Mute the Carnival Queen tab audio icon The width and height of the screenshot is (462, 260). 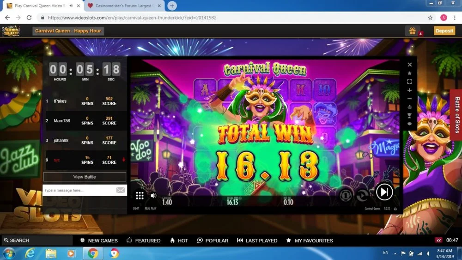(71, 6)
